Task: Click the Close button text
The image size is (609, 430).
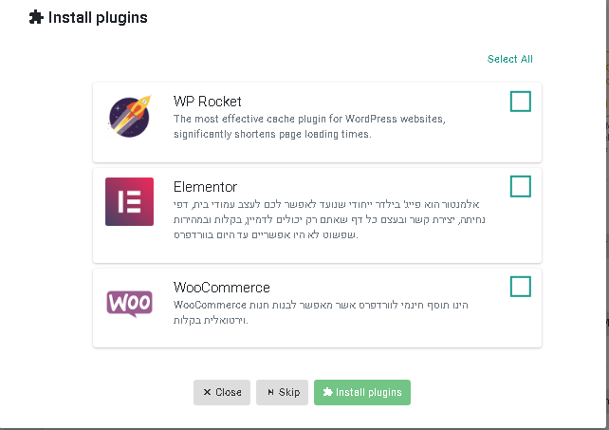Action: [229, 392]
